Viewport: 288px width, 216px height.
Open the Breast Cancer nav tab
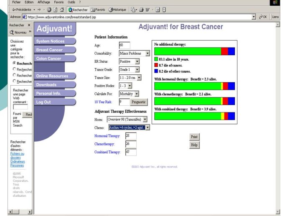click(x=55, y=50)
